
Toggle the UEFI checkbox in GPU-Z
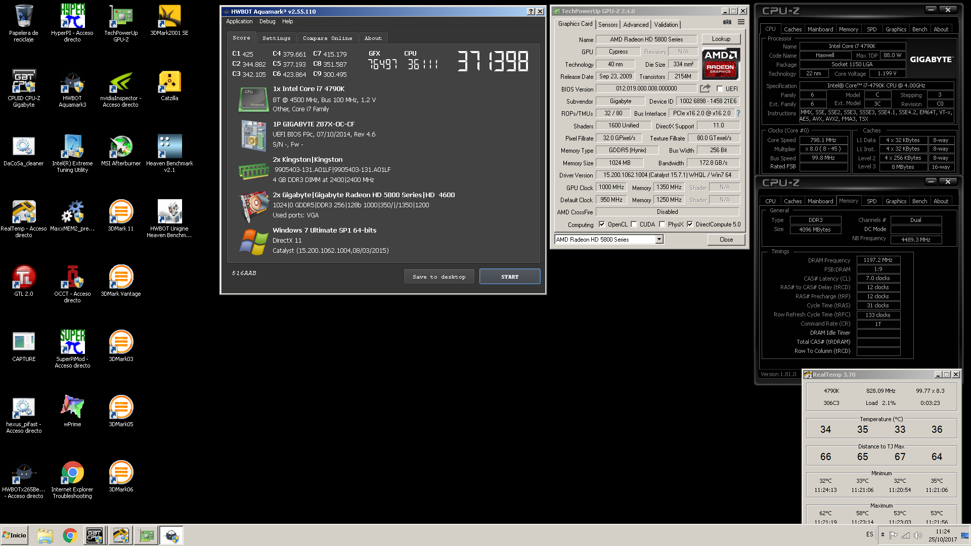point(720,88)
